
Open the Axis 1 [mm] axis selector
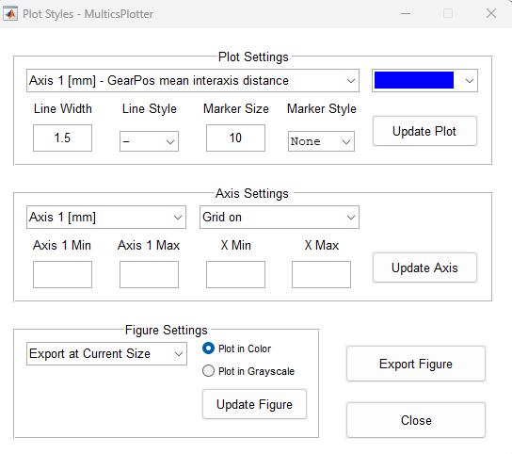pos(106,217)
